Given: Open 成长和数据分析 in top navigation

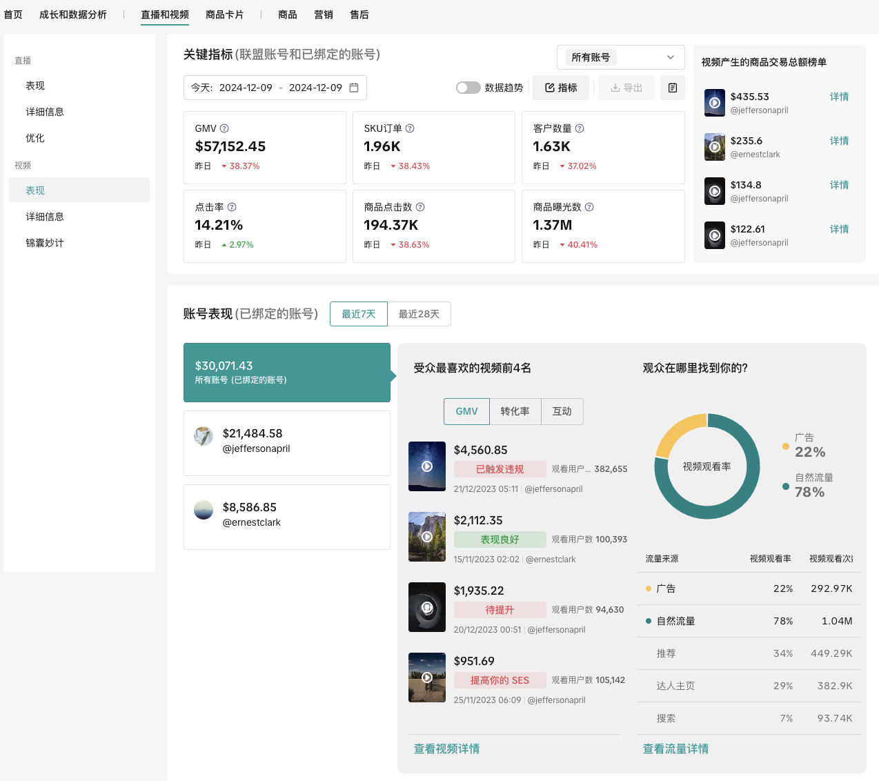Looking at the screenshot, I should pyautogui.click(x=73, y=14).
